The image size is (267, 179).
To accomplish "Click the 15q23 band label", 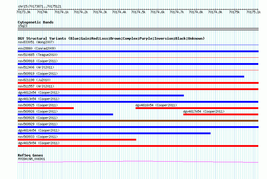I will [22, 26].
